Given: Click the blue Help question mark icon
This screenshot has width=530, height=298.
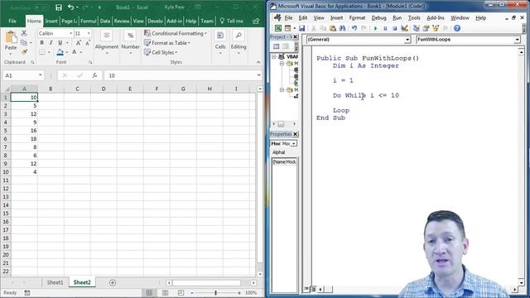Looking at the screenshot, I should tap(457, 28).
